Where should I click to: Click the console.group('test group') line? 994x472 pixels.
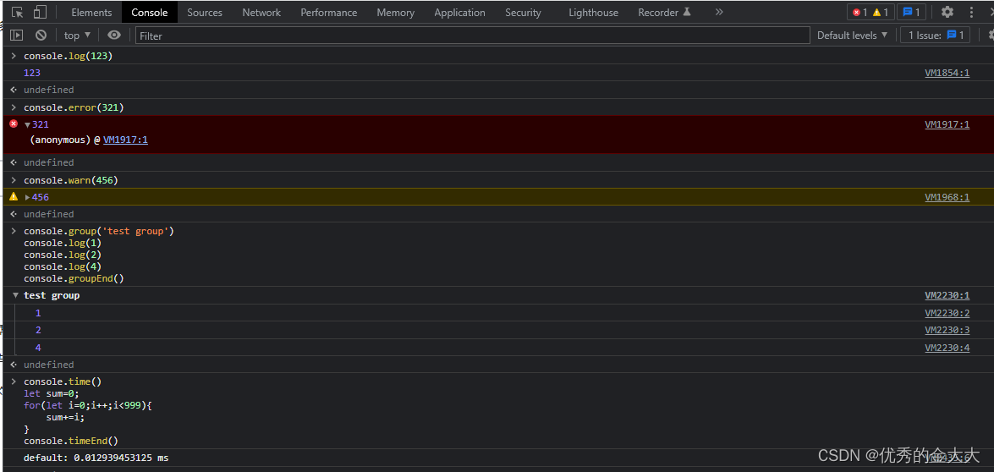point(99,231)
